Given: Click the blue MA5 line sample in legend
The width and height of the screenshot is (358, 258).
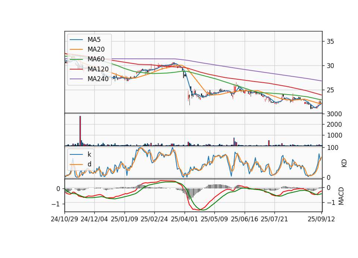Looking at the screenshot, I should coord(76,40).
